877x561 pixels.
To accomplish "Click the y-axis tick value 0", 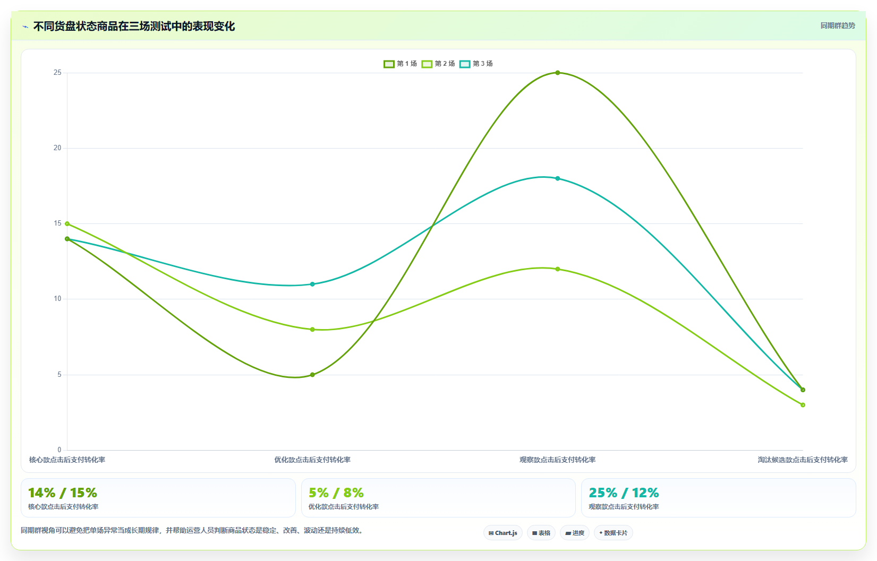I will (x=59, y=450).
